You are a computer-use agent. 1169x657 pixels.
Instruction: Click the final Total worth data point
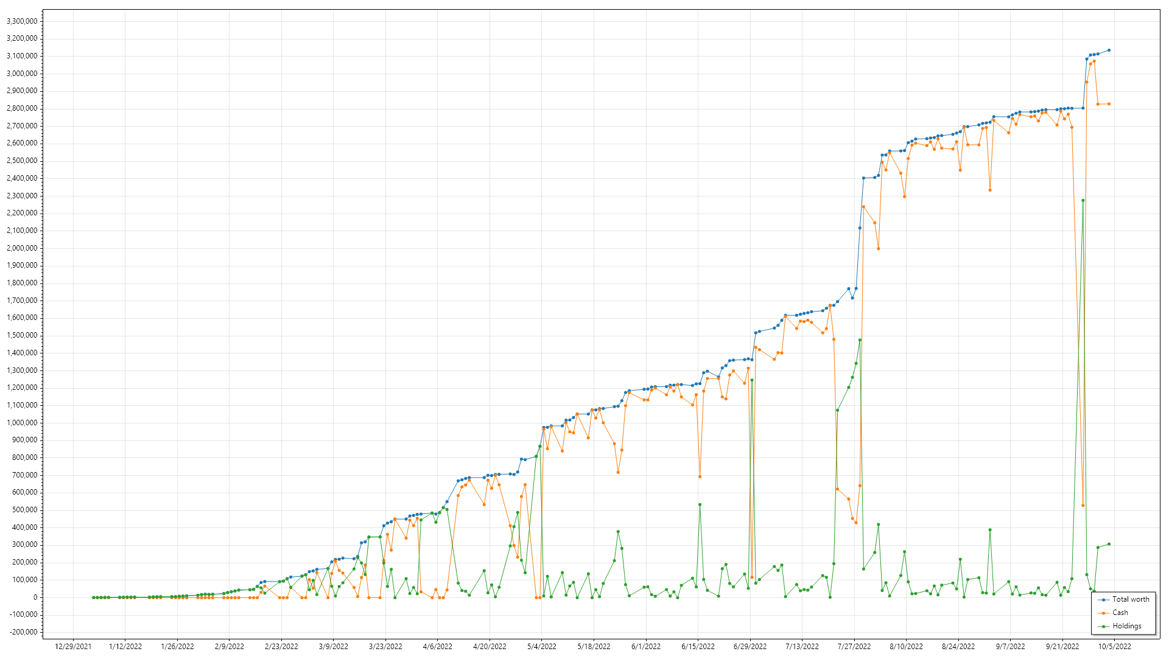1109,50
